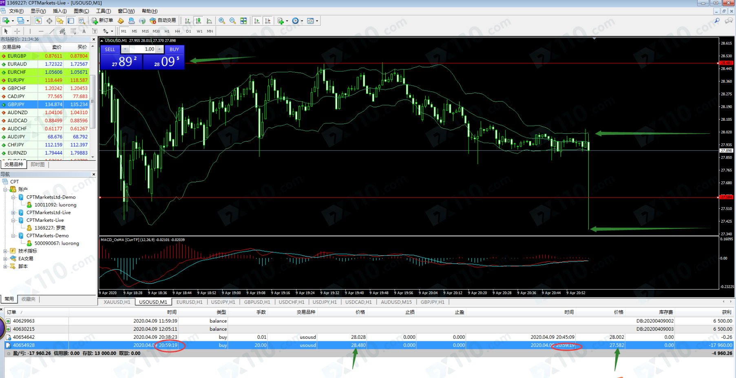
Task: Switch to the 收藏夹 favorites tab
Action: [29, 299]
